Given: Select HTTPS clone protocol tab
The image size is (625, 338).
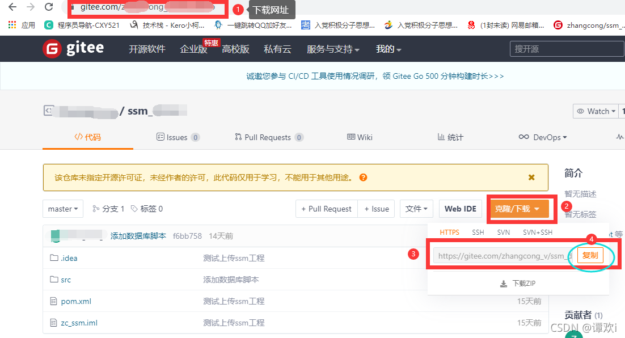Looking at the screenshot, I should [x=449, y=233].
